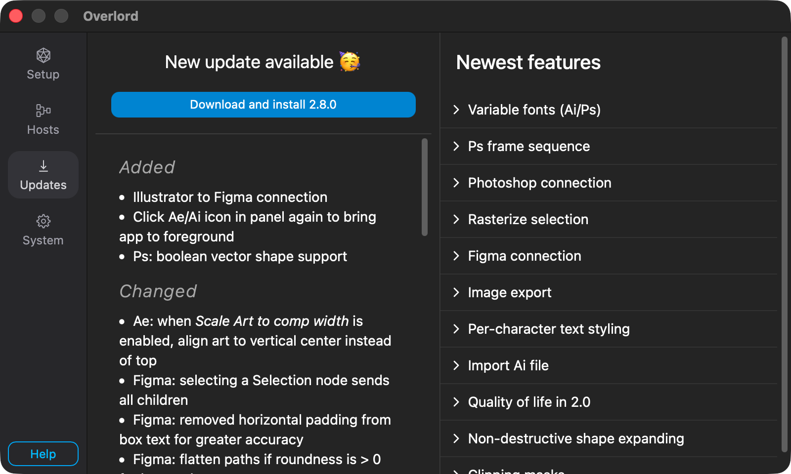Click the Newest features scrollbar
This screenshot has height=474, width=791.
point(784,244)
